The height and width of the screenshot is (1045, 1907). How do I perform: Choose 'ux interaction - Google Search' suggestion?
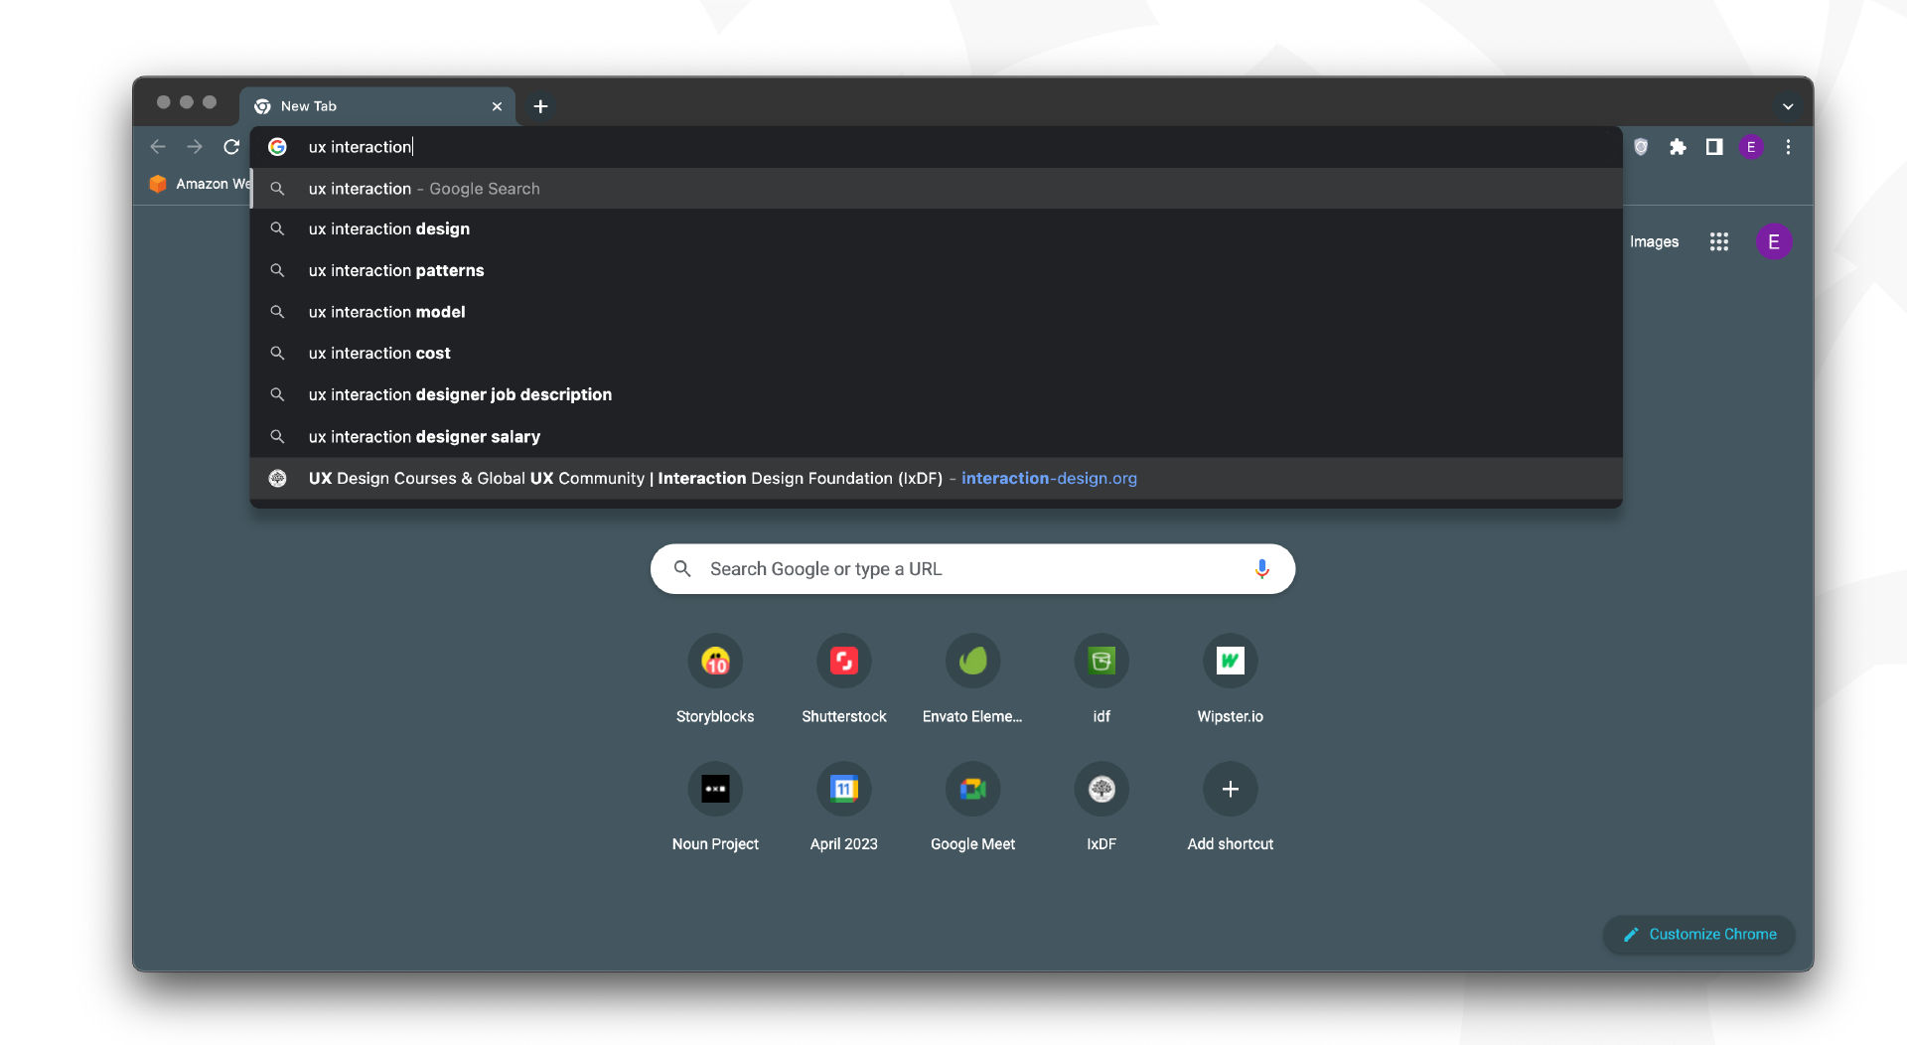(x=936, y=189)
